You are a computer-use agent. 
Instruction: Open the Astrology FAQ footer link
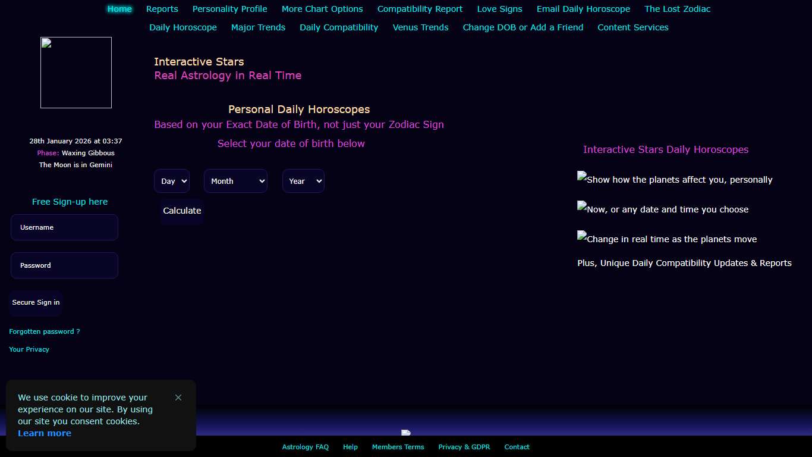[305, 447]
